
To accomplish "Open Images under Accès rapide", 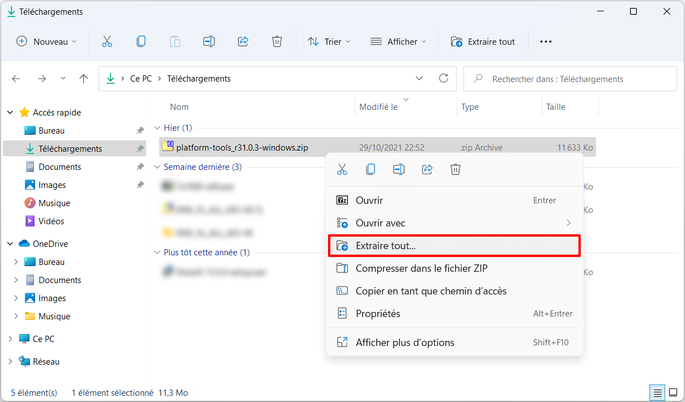I will tap(52, 185).
